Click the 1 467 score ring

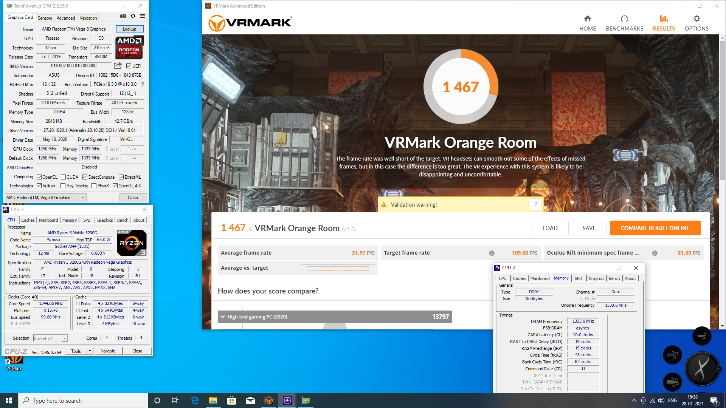(461, 87)
